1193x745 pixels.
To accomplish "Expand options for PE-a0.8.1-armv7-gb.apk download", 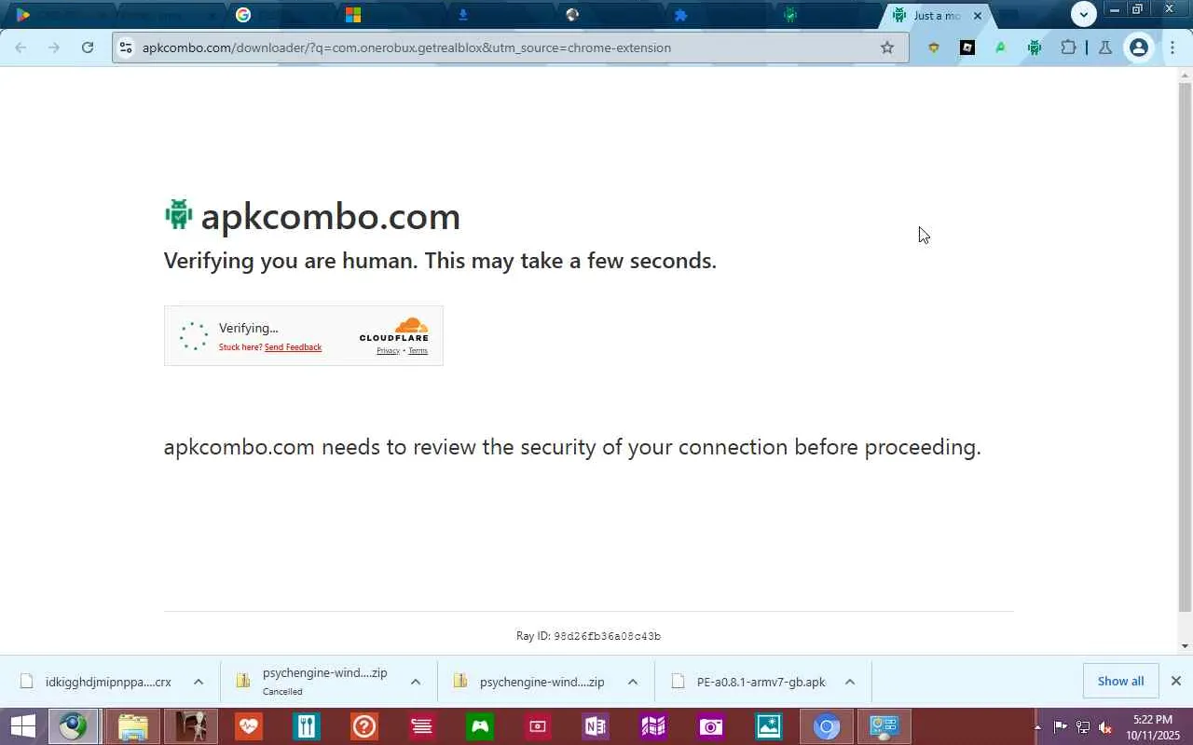I will click(x=850, y=682).
